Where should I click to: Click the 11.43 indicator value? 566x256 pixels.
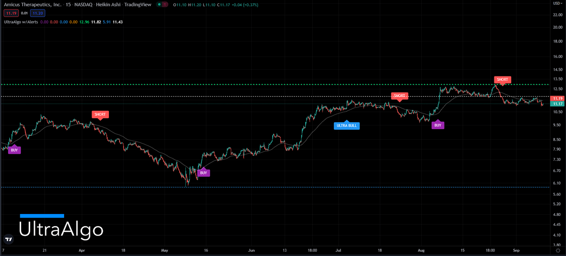point(118,22)
